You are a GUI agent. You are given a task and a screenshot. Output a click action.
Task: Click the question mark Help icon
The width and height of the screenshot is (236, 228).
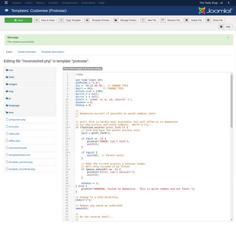click(221, 27)
